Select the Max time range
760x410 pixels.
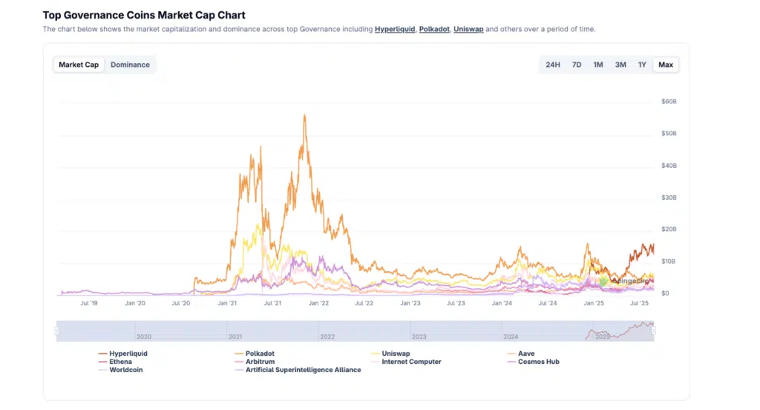click(666, 65)
